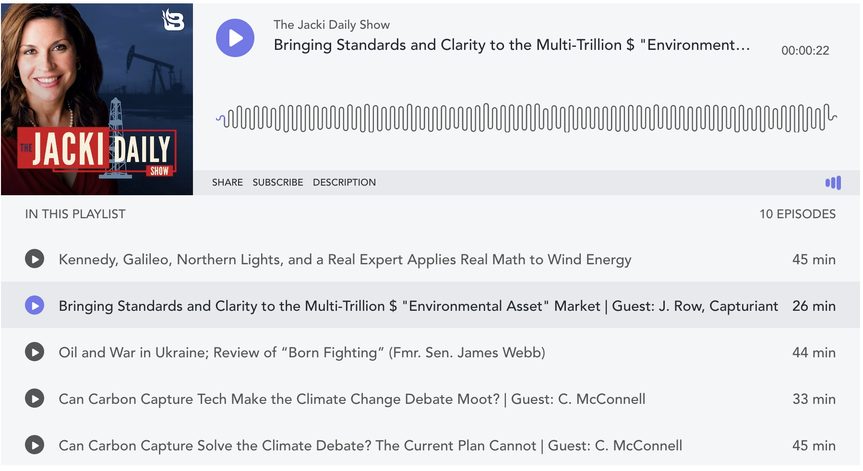
Task: Play Carbon Capture Solve the Climate Debate episode
Action: [35, 445]
